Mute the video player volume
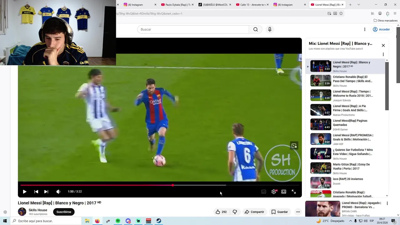Screen dimensions: 400x225 pyautogui.click(x=58, y=192)
